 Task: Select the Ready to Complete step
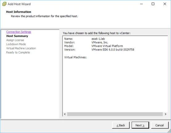coord(18,52)
